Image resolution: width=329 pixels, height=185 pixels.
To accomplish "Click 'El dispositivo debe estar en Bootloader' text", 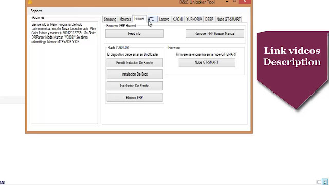I will pos(133,54).
